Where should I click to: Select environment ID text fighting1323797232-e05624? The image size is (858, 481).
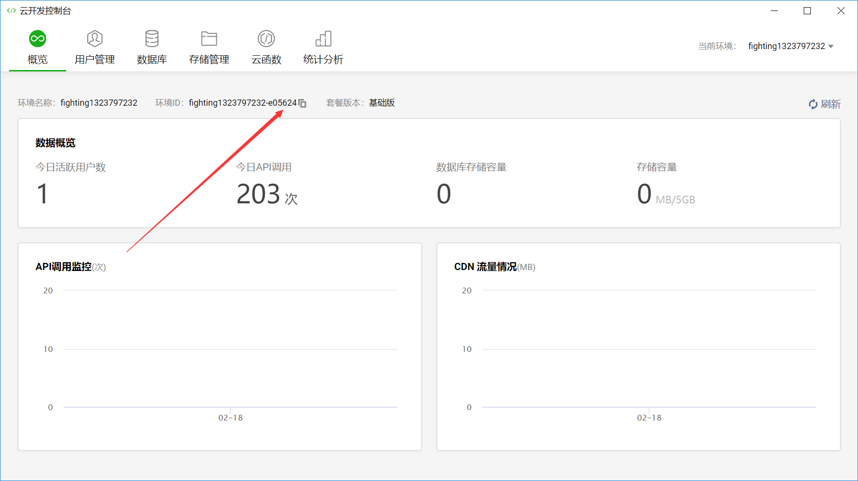pos(243,103)
